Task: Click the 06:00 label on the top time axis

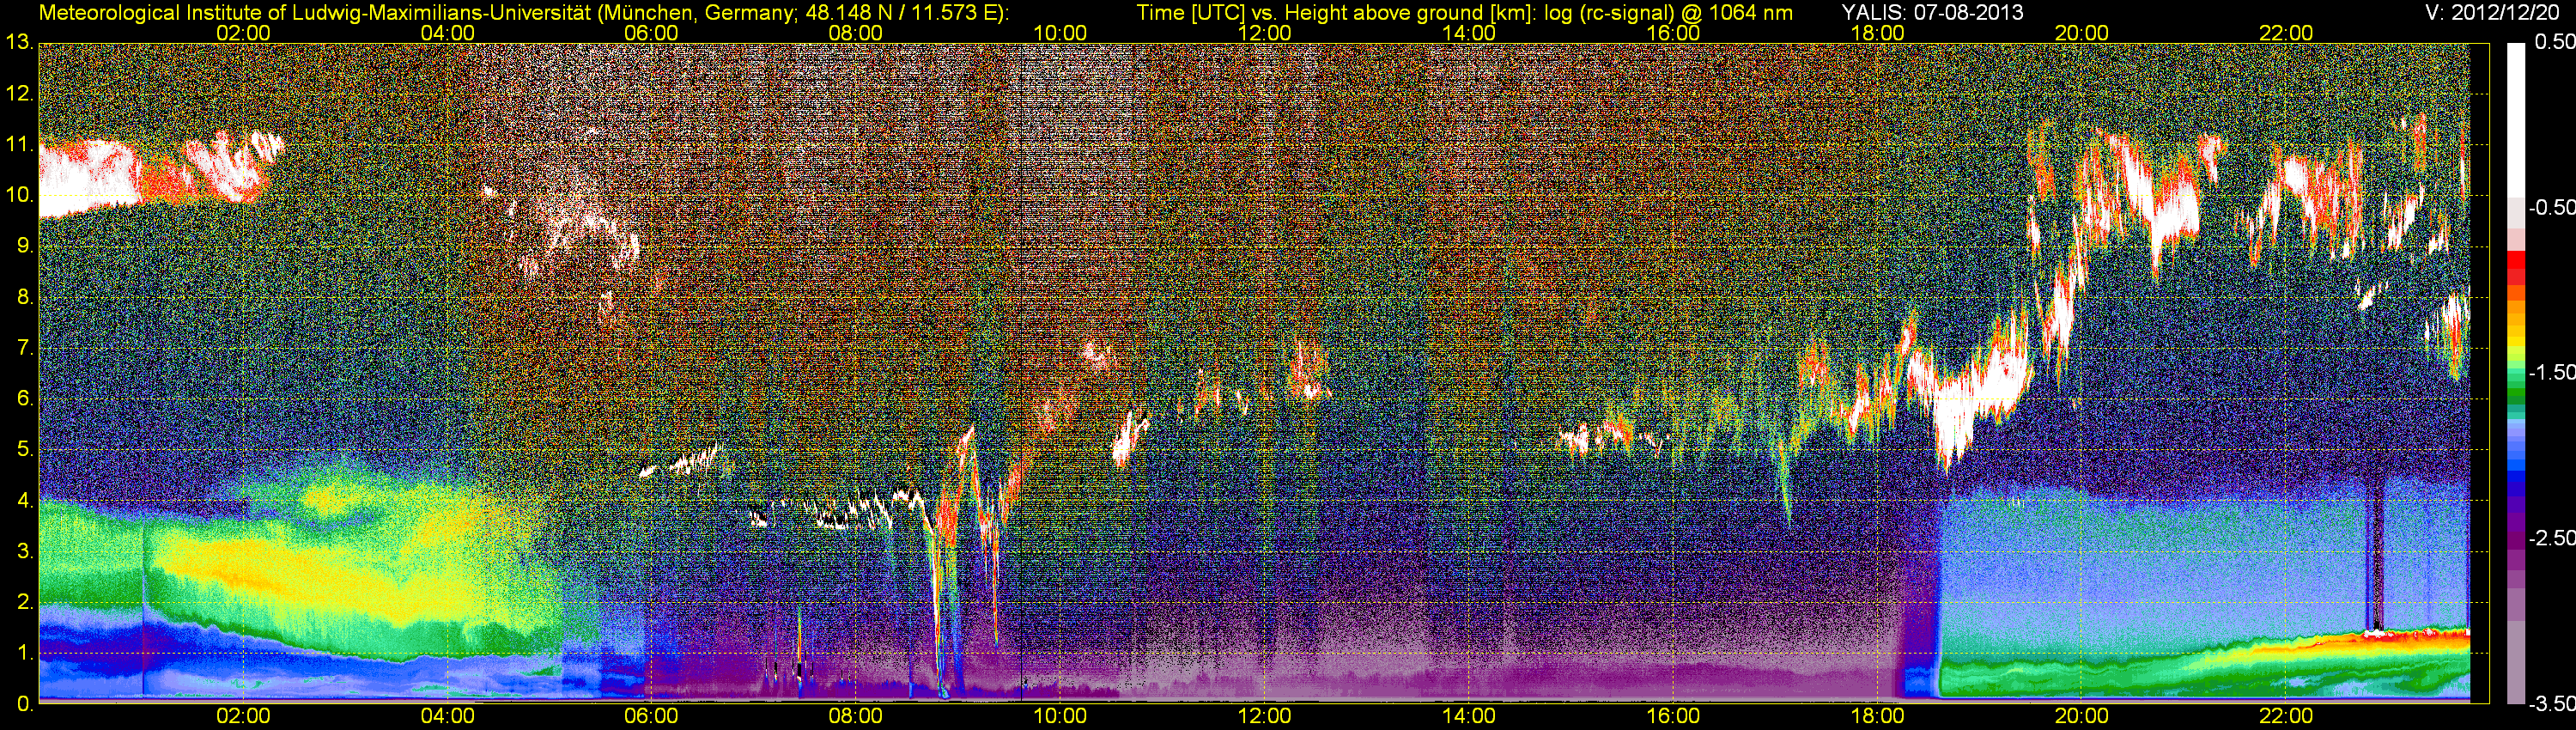Action: pyautogui.click(x=651, y=33)
